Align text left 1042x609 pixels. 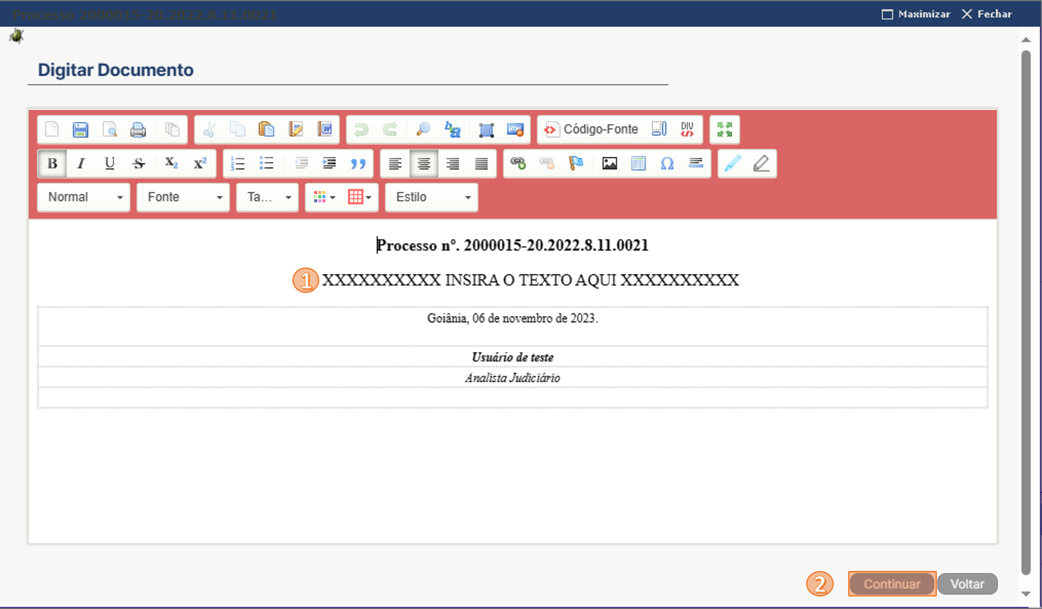(x=395, y=164)
